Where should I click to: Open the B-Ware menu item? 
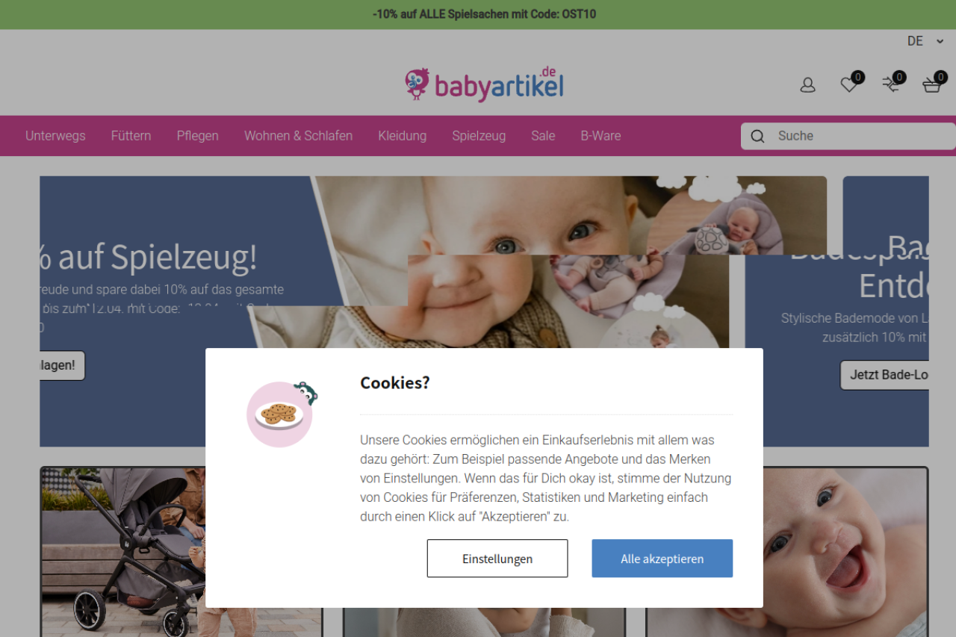point(600,136)
